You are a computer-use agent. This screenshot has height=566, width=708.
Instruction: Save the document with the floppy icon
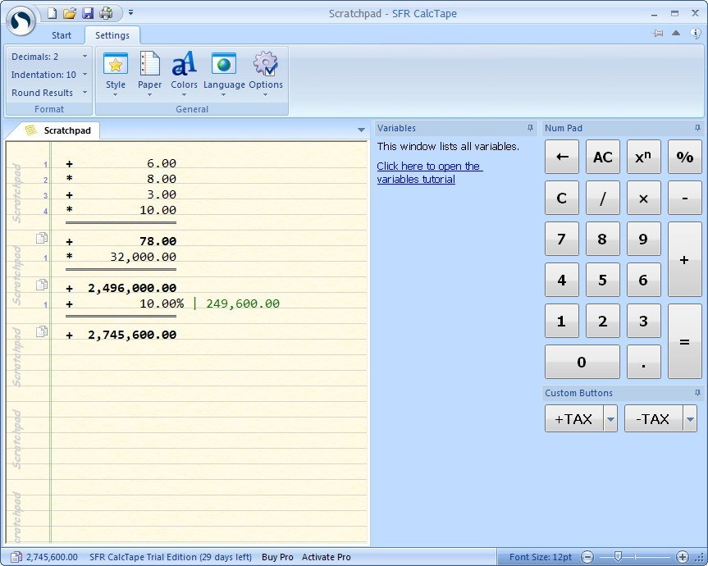(x=88, y=13)
